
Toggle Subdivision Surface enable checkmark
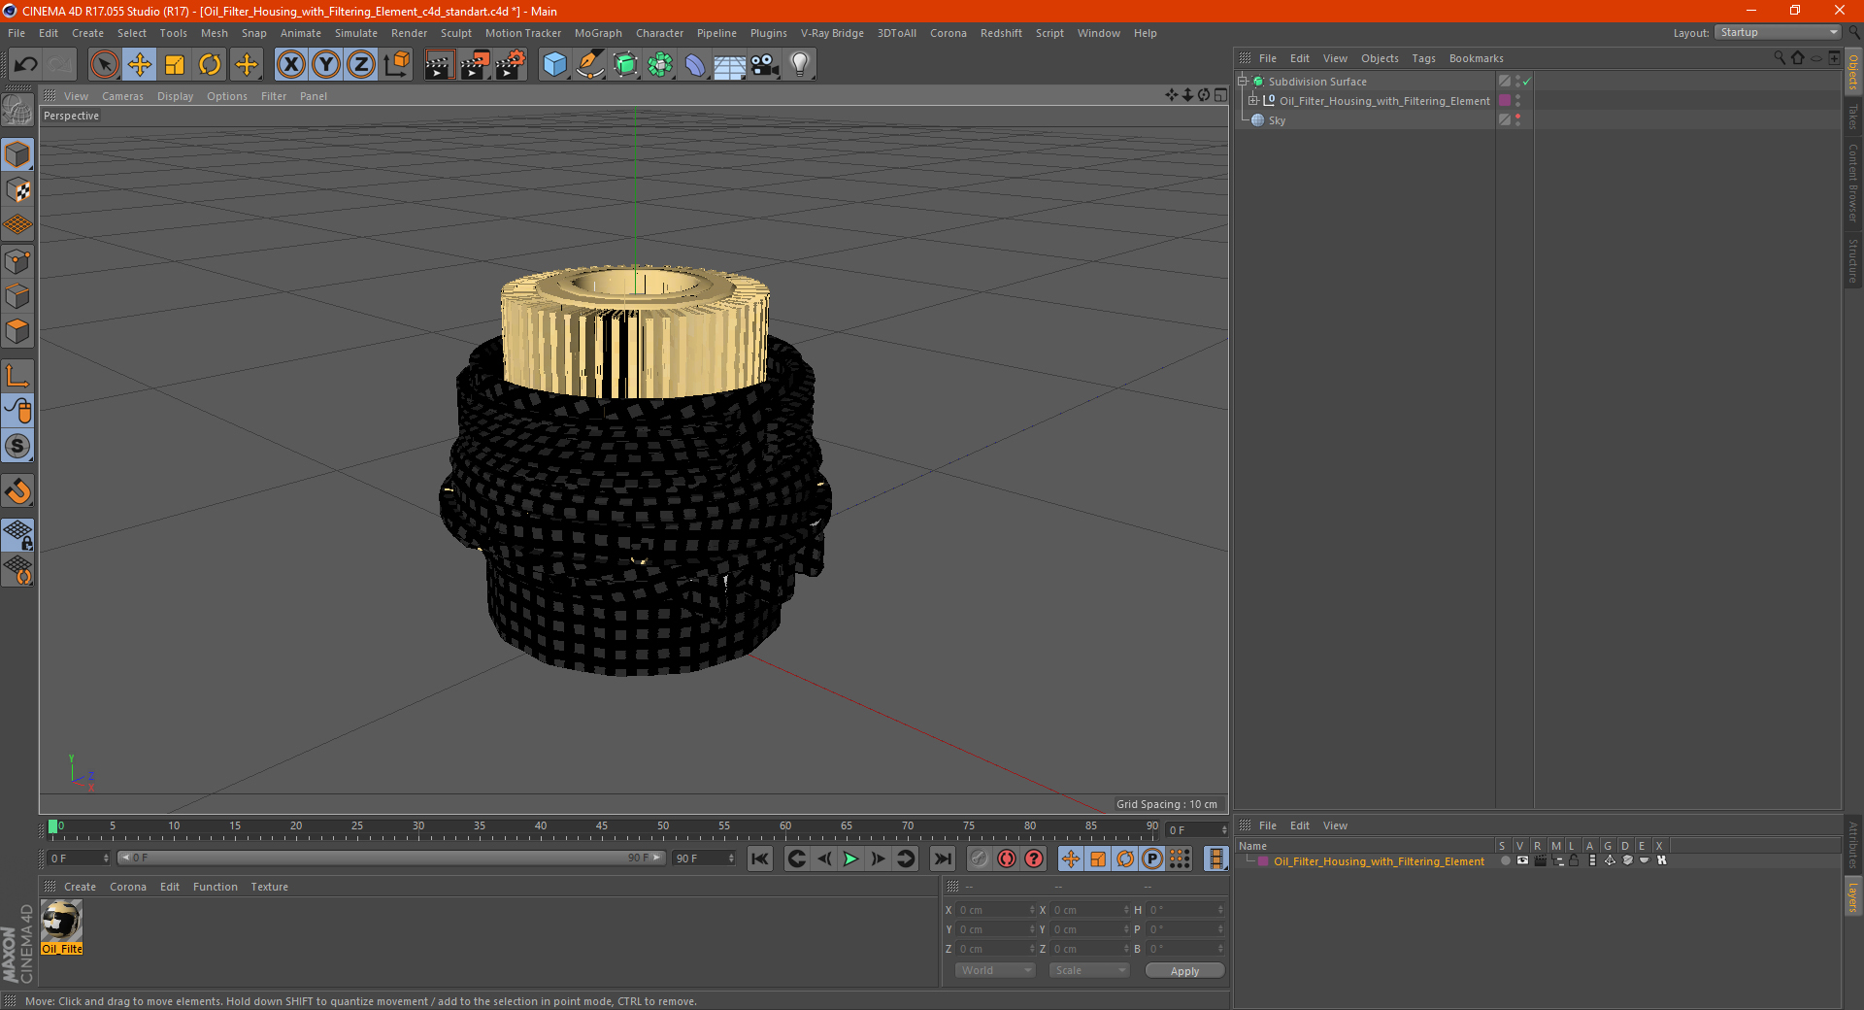[x=1527, y=82]
